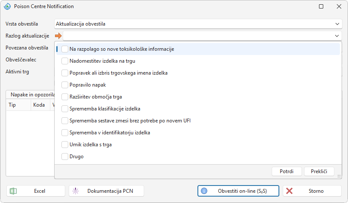Close the Poison Centre Notification window
Screen dimensions: 348x203
(x=339, y=6)
